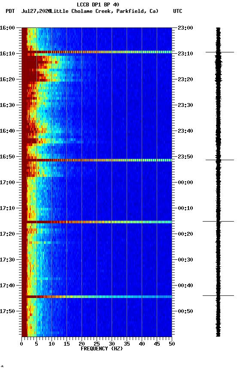
Task: Click the 16:10 PDT time label
Action: [7, 54]
